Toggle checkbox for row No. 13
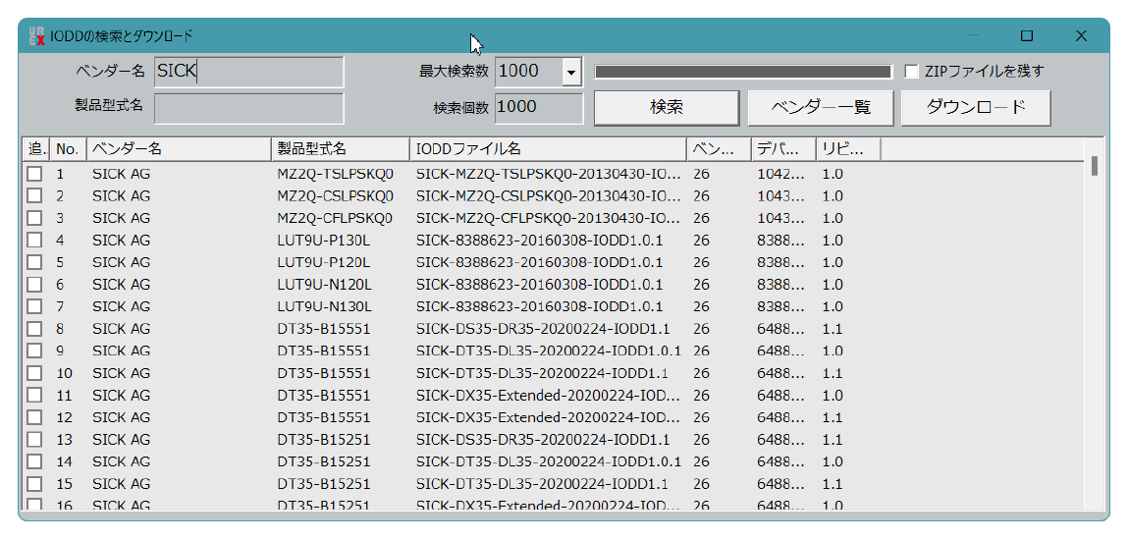 [34, 440]
